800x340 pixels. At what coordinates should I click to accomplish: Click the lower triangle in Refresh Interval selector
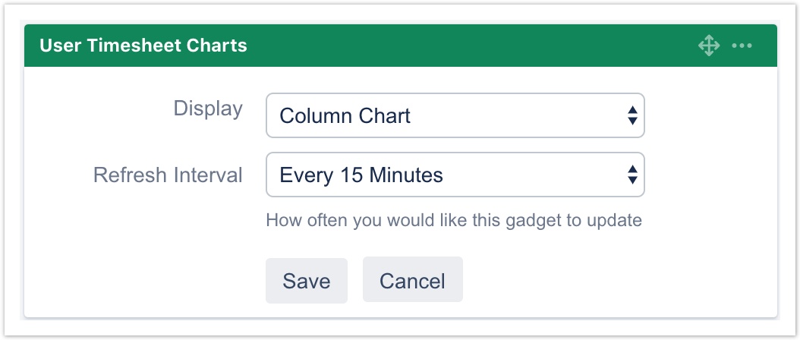(x=631, y=181)
